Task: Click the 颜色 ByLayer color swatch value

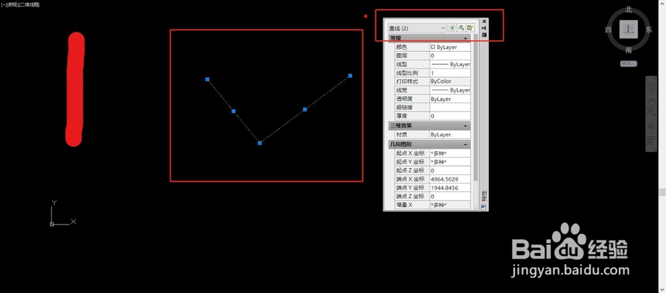Action: tap(450, 47)
